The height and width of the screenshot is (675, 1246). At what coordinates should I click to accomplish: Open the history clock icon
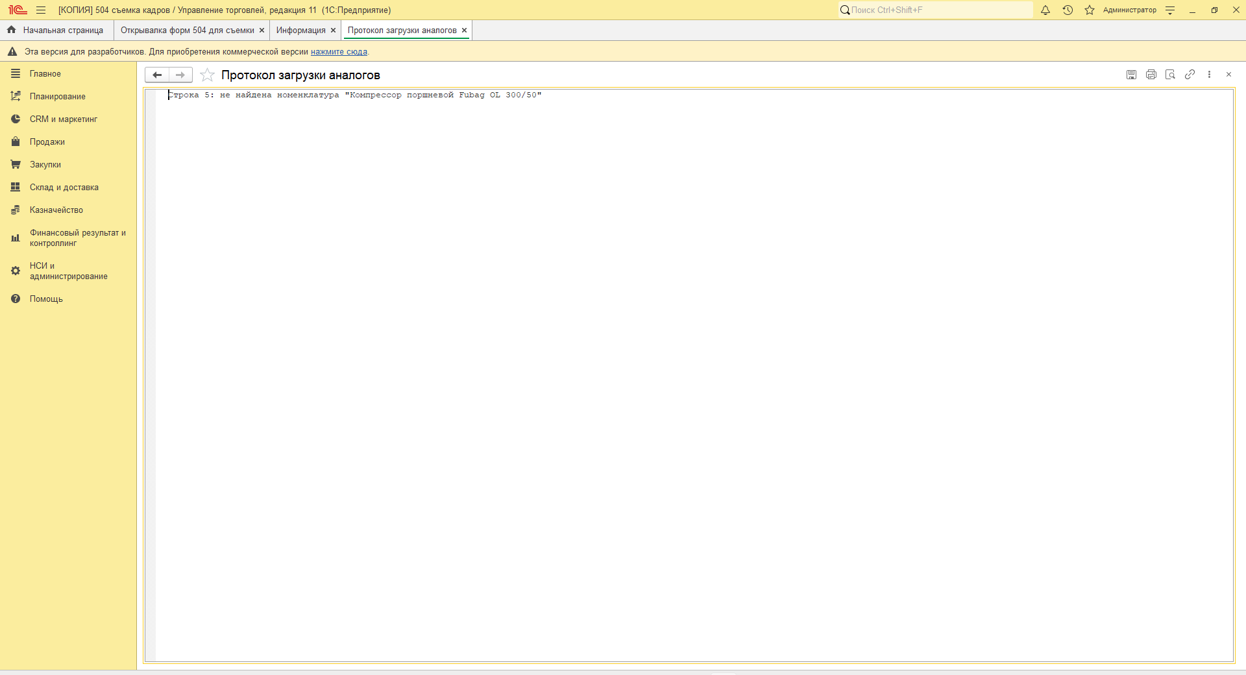pos(1068,10)
